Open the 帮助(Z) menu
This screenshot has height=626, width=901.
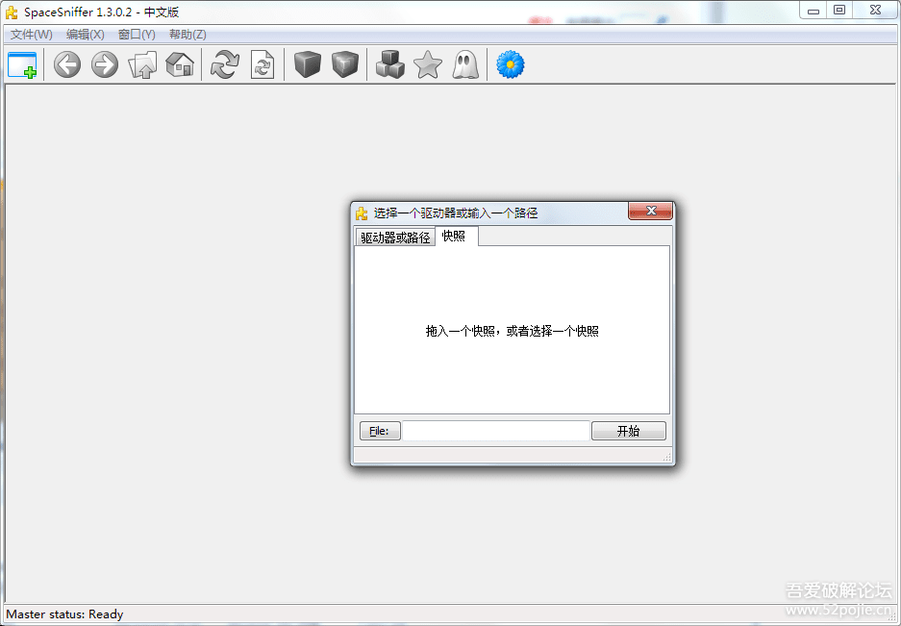[x=188, y=35]
